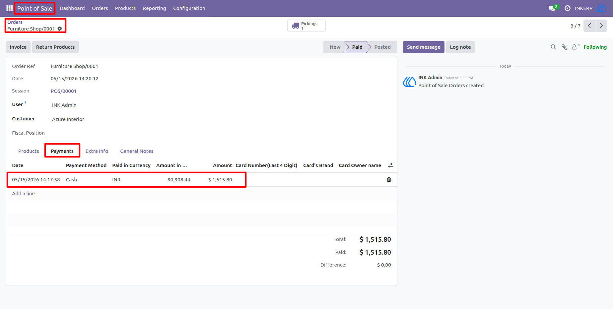Open the Pickings truck smart button
613x309 pixels.
(x=306, y=26)
